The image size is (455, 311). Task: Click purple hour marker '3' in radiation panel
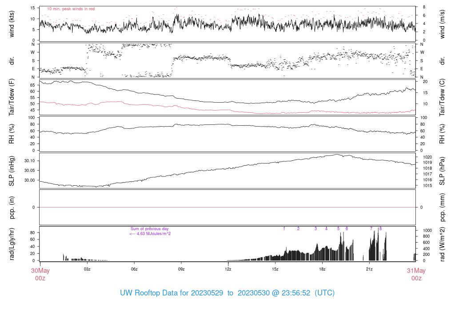(316, 229)
